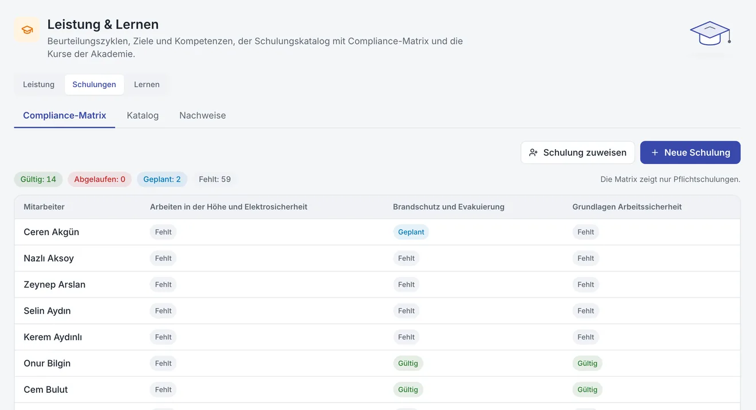
Task: Click the Brandschutz und Evakuierung column header
Action: (x=448, y=207)
